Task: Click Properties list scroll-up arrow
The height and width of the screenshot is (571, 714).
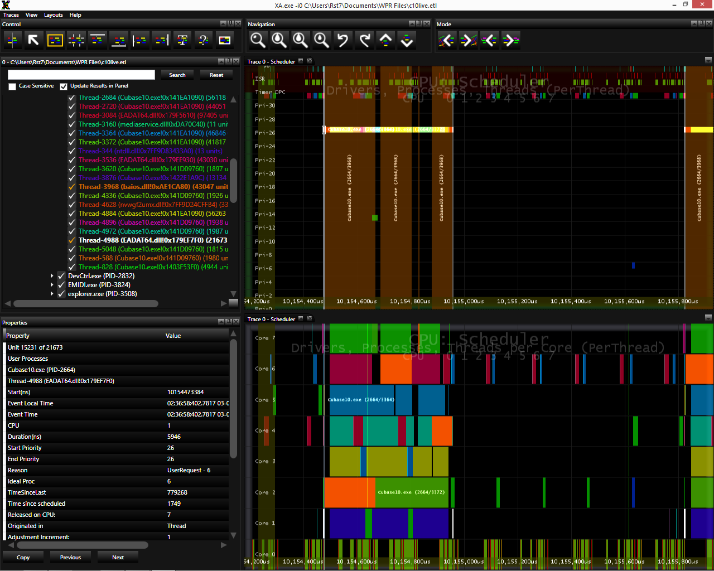Action: point(234,333)
